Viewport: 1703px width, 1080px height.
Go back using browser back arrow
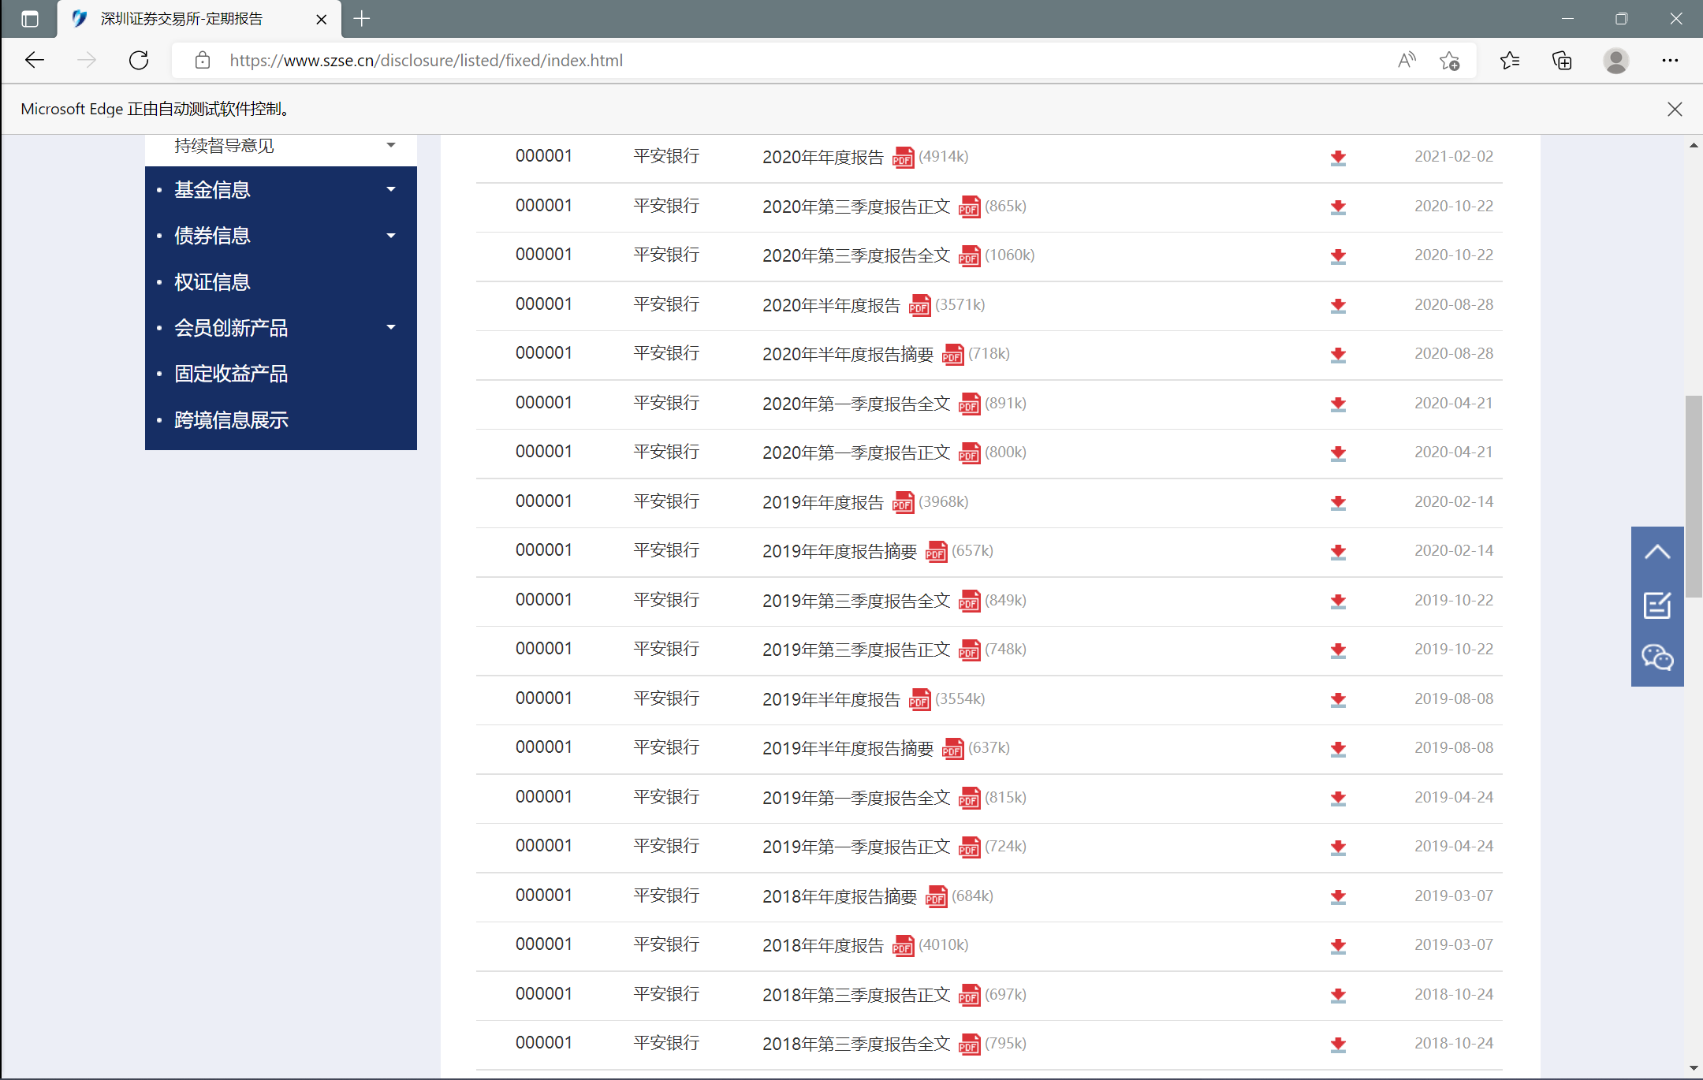35,61
